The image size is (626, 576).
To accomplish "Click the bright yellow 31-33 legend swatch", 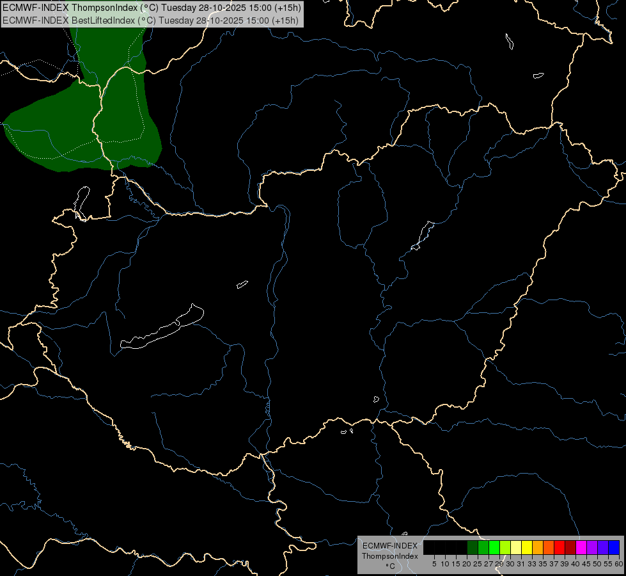I will click(527, 547).
